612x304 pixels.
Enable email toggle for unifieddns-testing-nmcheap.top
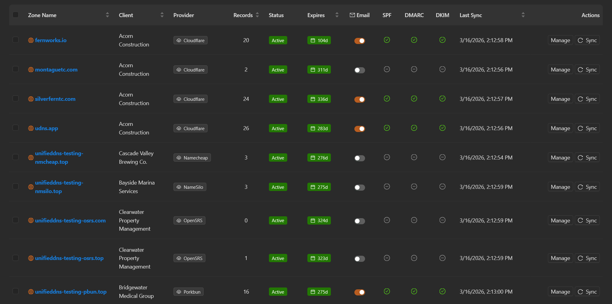[x=360, y=158]
